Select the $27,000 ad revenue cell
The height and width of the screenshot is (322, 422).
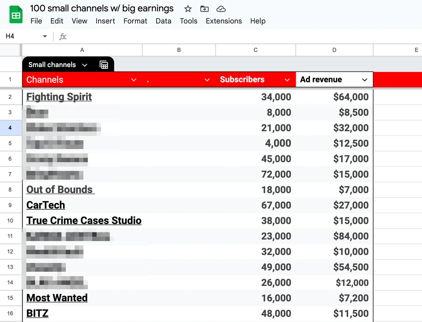click(x=334, y=205)
